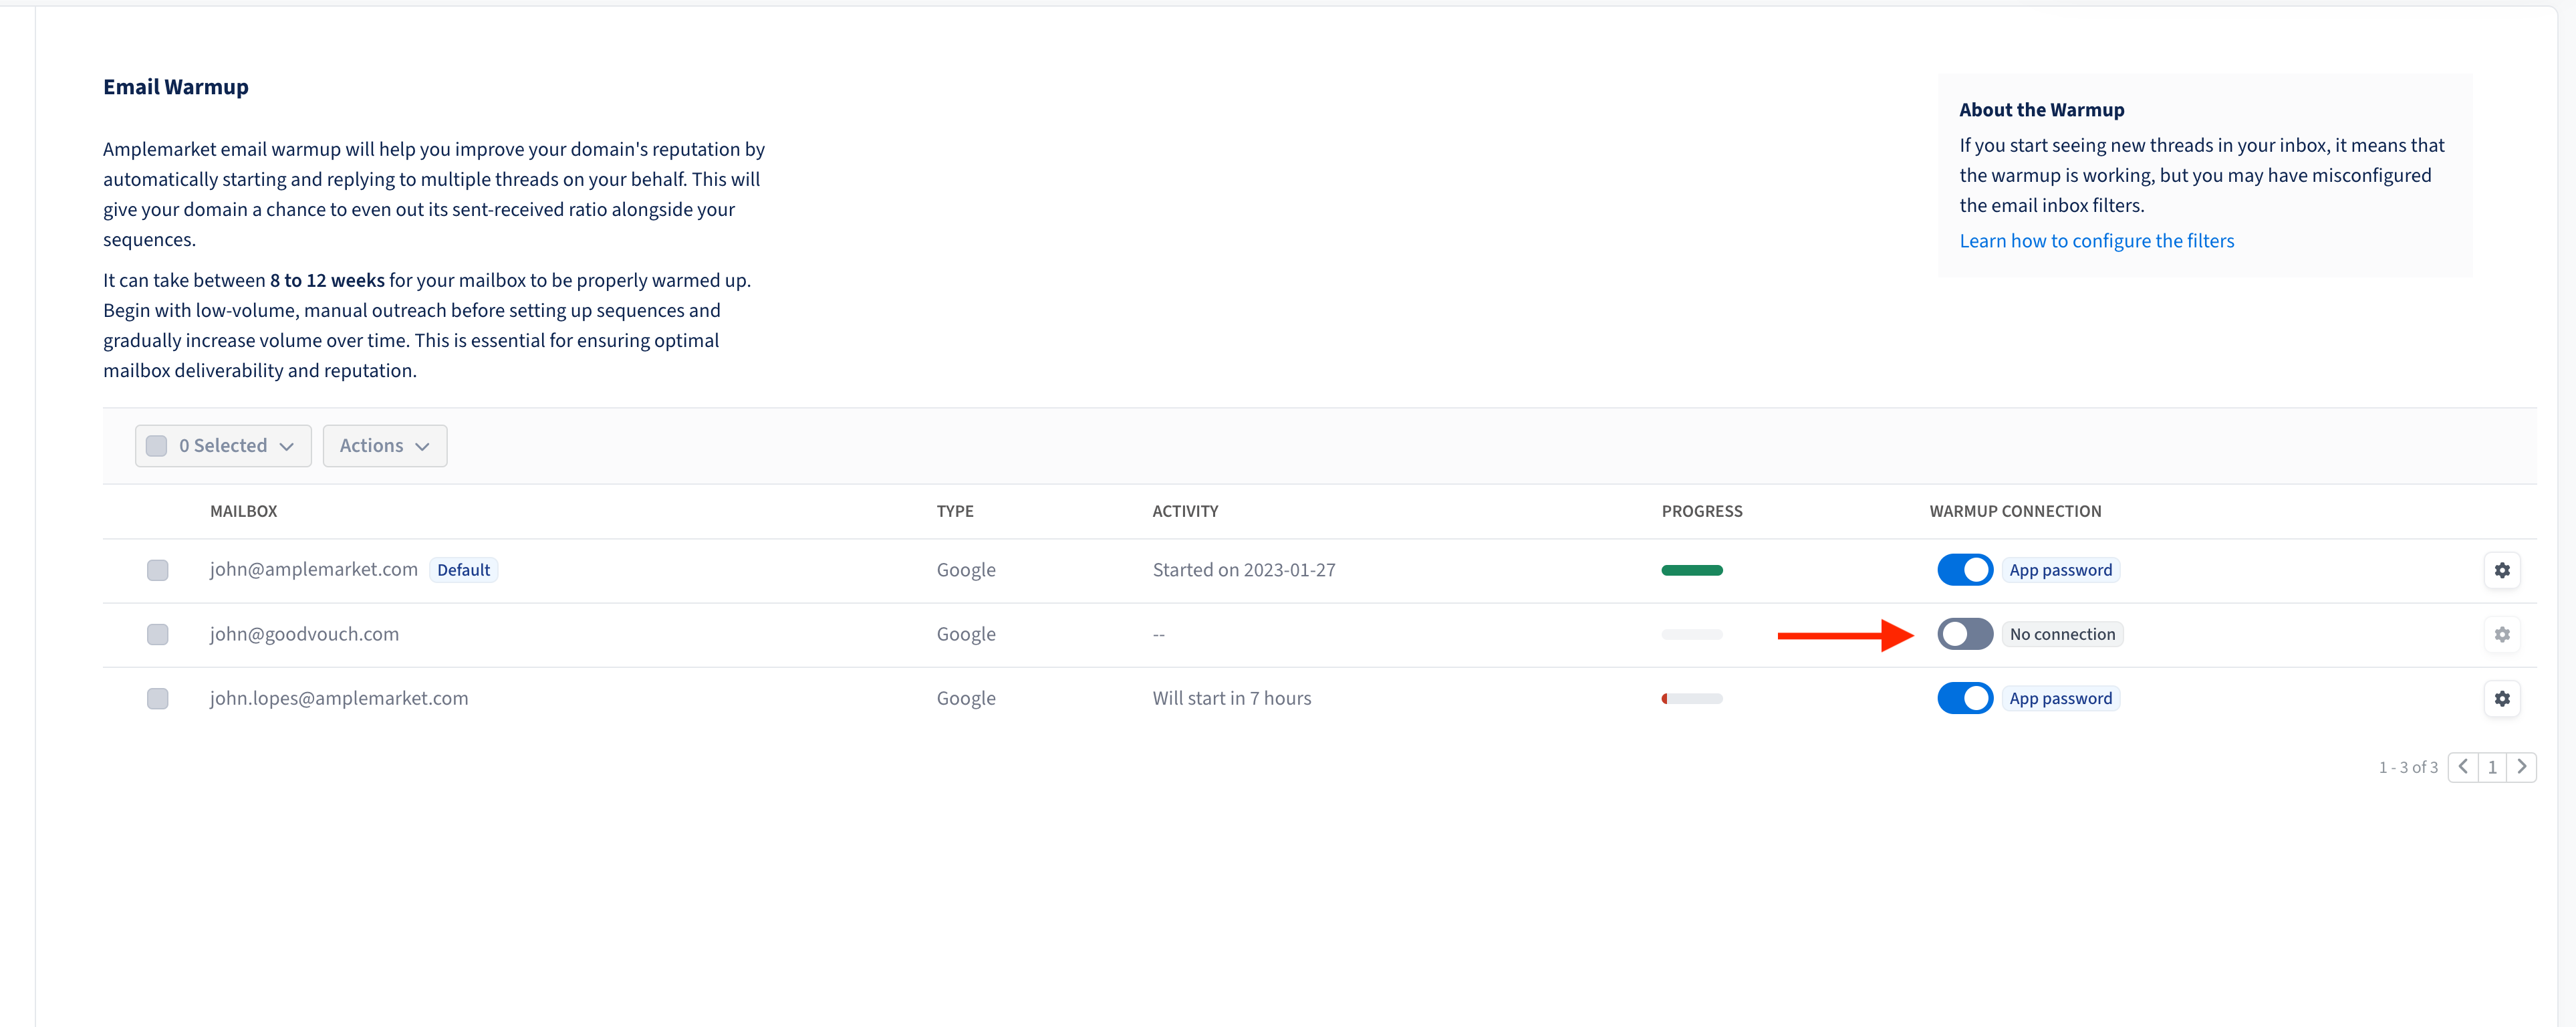Select the john@goodvouch.com row checkbox
Image resolution: width=2576 pixels, height=1027 pixels.
click(158, 634)
